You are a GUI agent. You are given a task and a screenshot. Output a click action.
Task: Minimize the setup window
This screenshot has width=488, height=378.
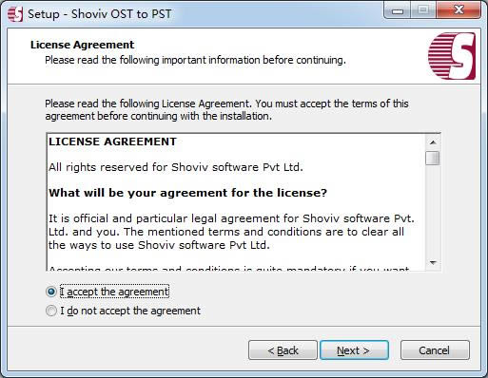(x=397, y=10)
